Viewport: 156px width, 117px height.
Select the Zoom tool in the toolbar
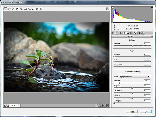click(5, 9)
